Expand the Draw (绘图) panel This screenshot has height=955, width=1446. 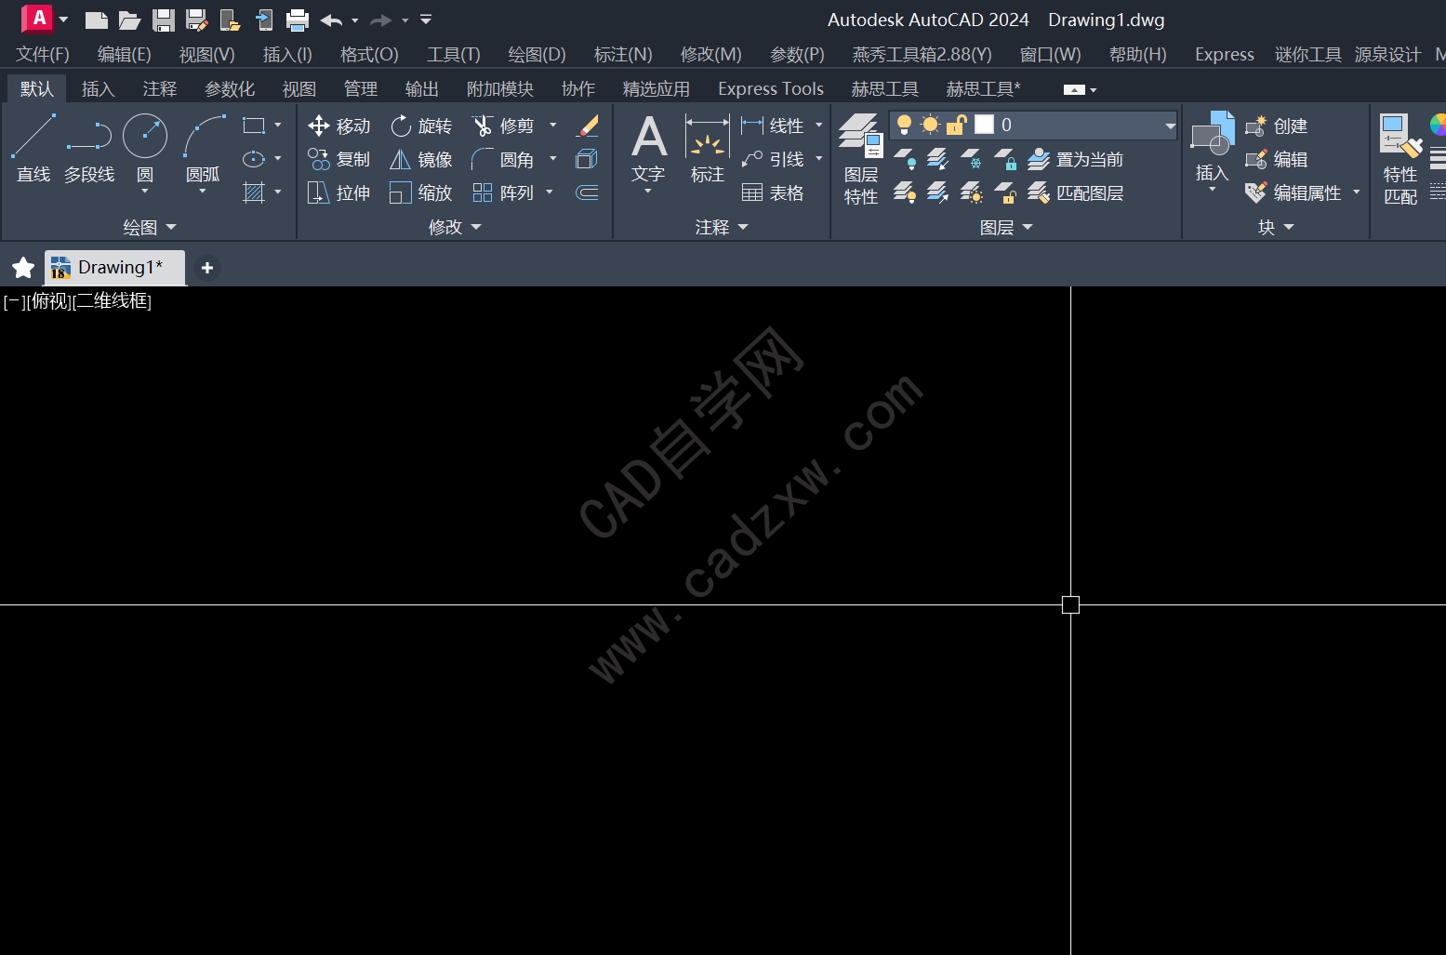[149, 227]
